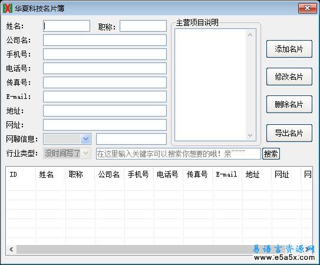320x265 pixels.
Task: Focus the 姓名 input field
Action: point(67,26)
